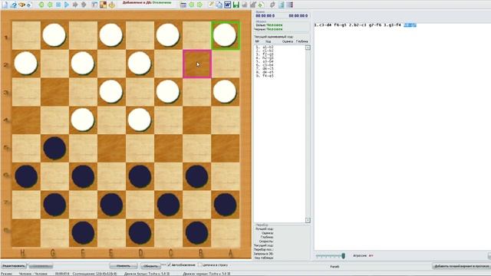Click the white piece on square F4
Image resolution: width=491 pixels, height=276 pixels.
point(83,120)
